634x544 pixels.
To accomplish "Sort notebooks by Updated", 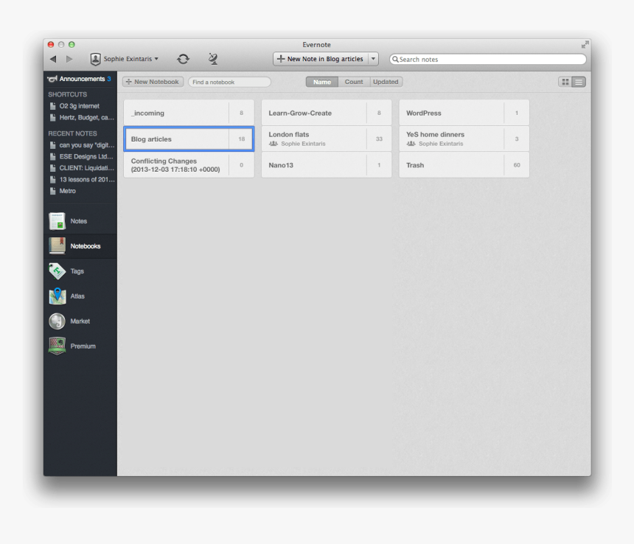I will [386, 82].
